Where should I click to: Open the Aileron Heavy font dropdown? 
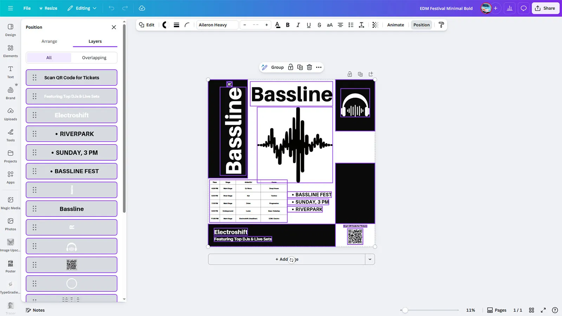coord(217,25)
